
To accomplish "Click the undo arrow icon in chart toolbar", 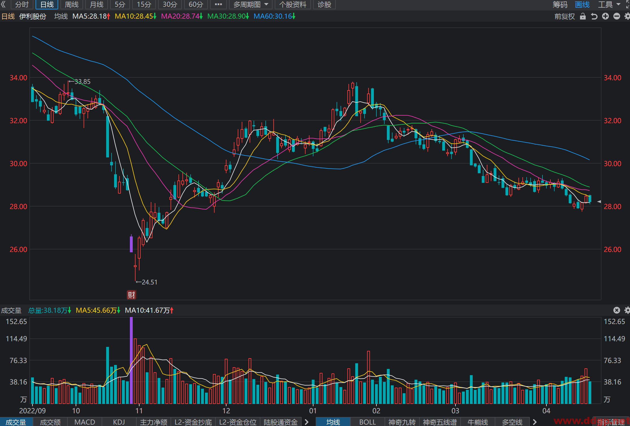I will click(x=594, y=16).
